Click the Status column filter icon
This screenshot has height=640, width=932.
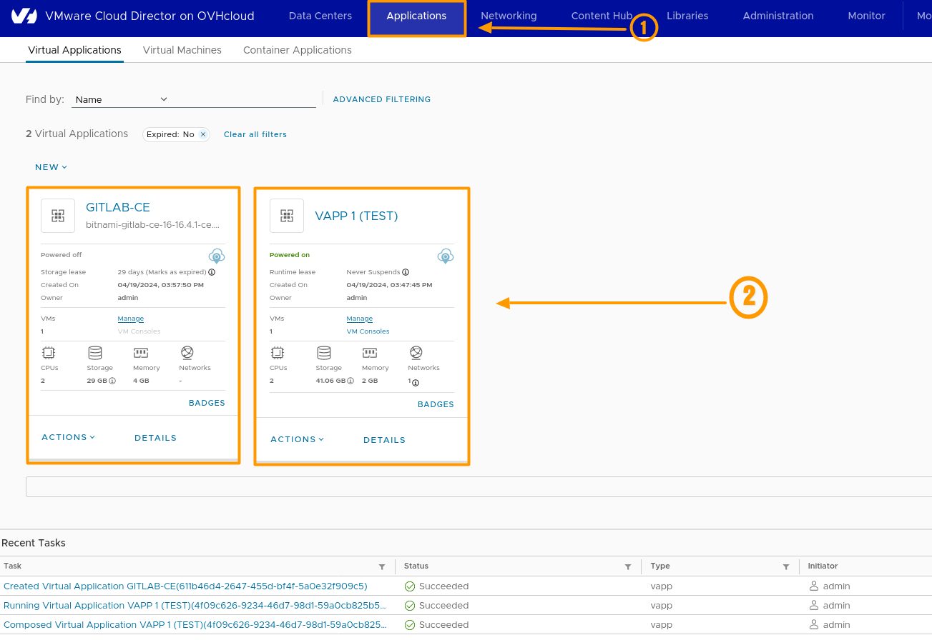628,566
